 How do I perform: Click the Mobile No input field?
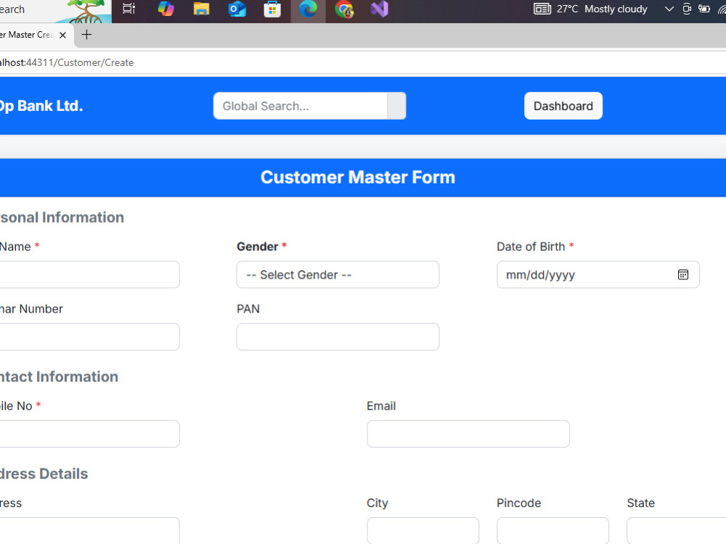pyautogui.click(x=90, y=434)
